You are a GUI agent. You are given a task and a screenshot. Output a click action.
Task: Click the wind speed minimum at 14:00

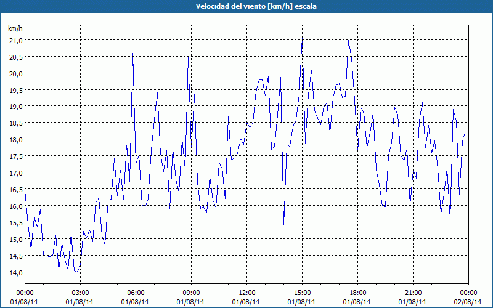pyautogui.click(x=283, y=224)
